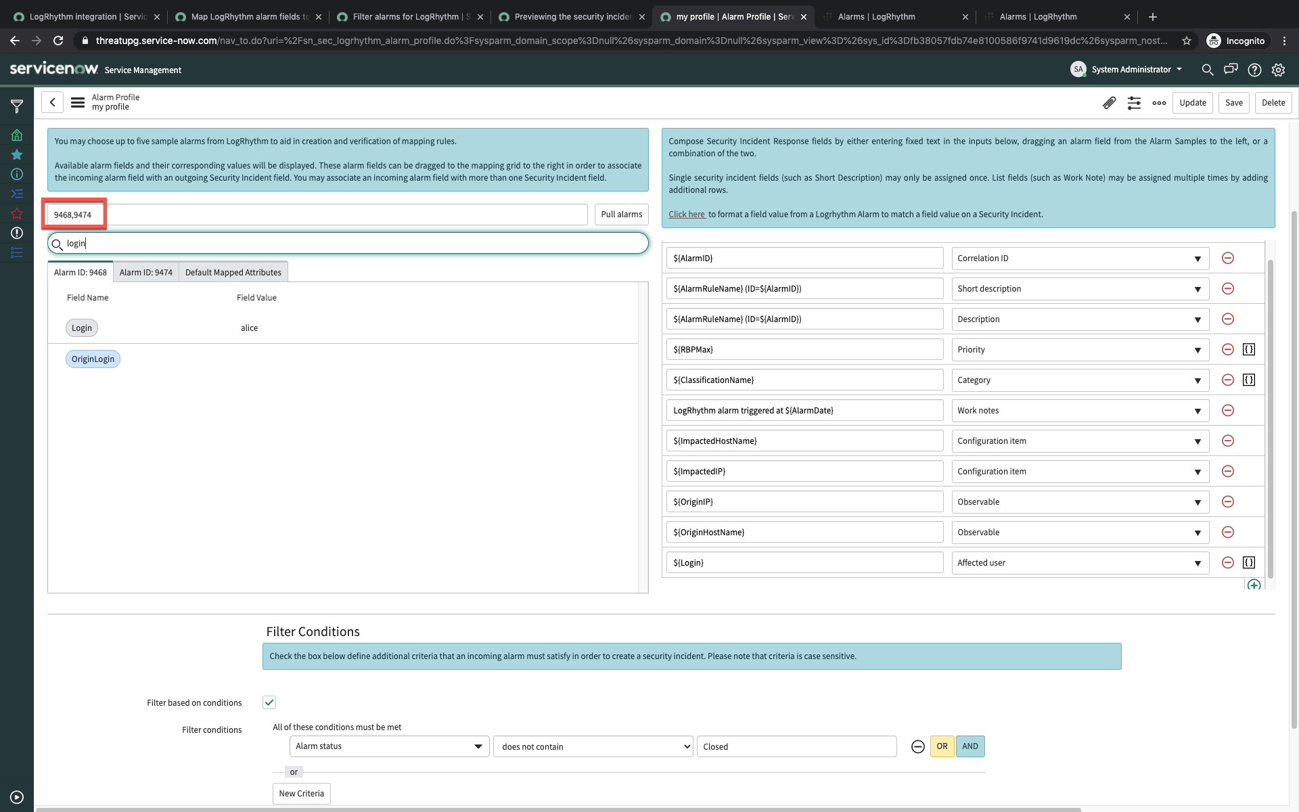Toggle Filter based on conditions checkbox

tap(269, 702)
